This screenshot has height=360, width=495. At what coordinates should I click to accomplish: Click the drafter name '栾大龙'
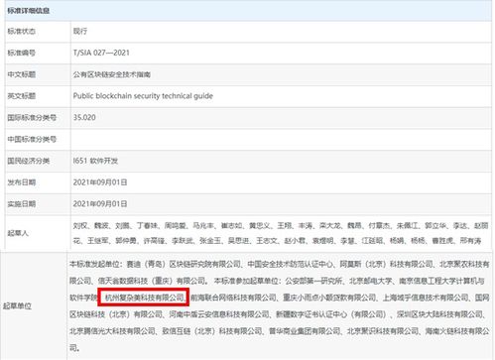point(329,226)
